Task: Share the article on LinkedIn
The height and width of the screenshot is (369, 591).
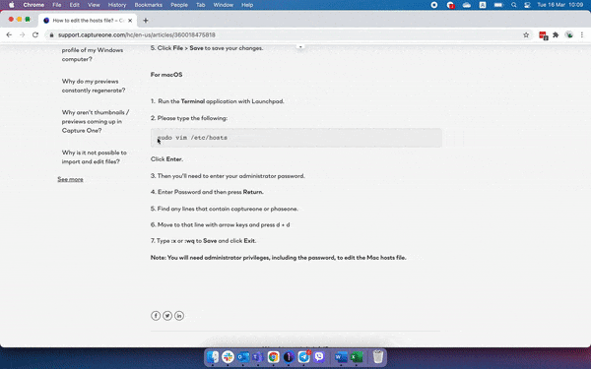Action: 179,316
